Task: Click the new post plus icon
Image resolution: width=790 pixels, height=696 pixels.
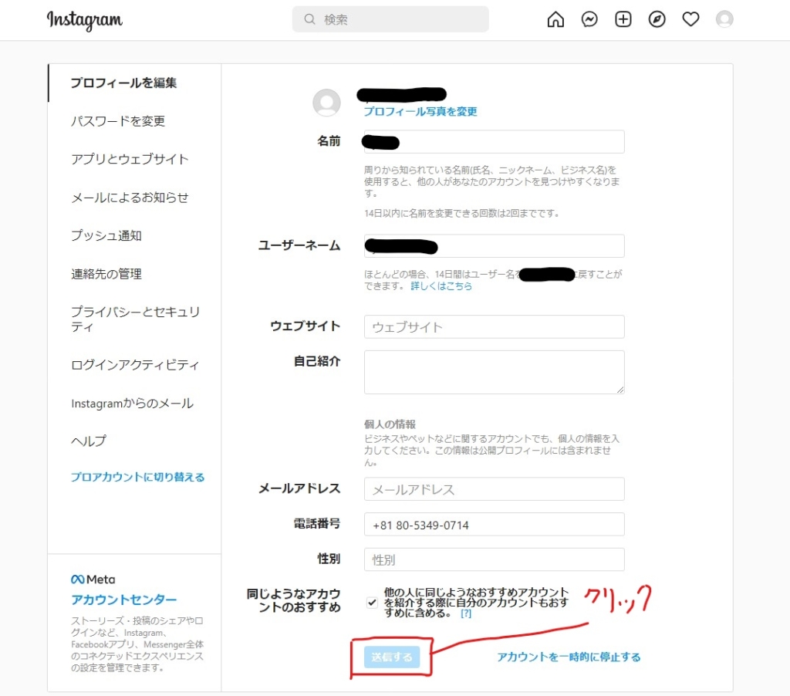Action: (x=623, y=20)
